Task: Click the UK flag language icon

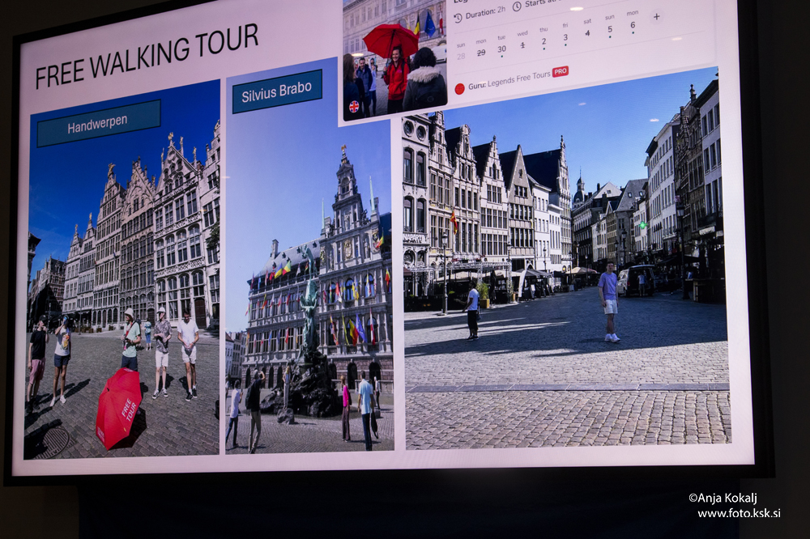Action: click(354, 106)
